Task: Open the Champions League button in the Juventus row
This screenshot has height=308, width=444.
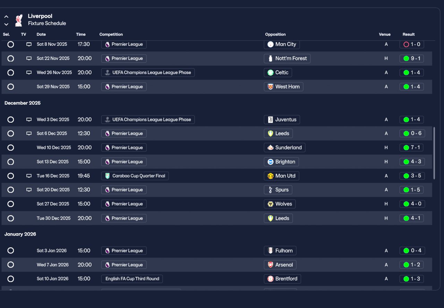Action: point(148,120)
